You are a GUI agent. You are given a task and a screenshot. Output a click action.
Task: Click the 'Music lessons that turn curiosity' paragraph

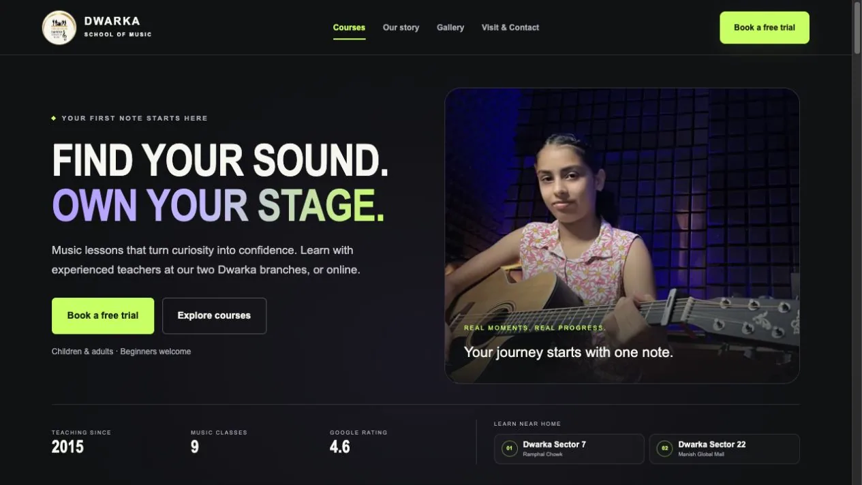[206, 260]
